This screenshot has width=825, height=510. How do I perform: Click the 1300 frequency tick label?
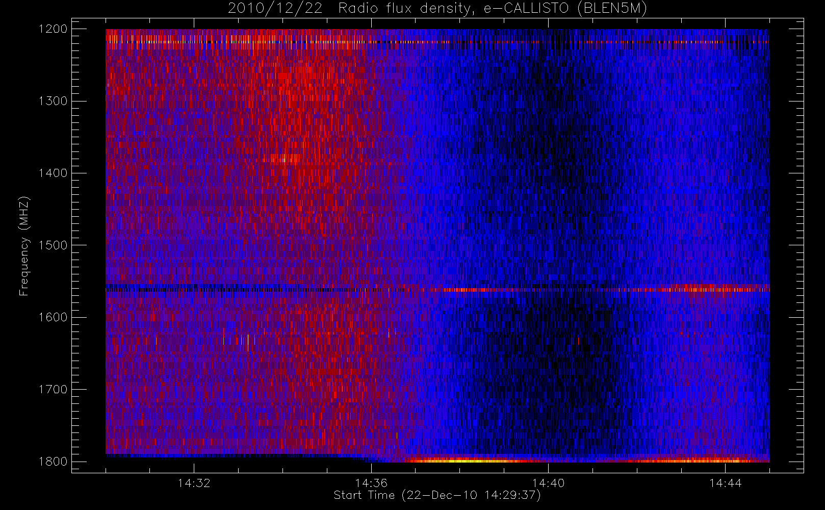53,101
